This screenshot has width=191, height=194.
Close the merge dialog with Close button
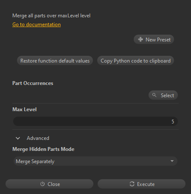(x=49, y=184)
